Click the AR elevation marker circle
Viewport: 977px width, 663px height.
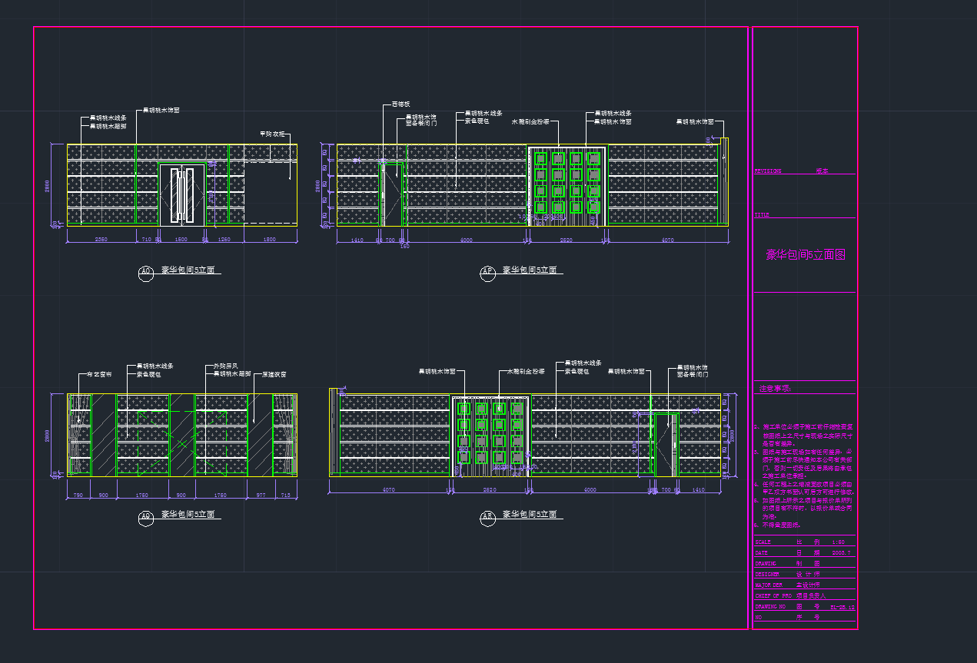(x=487, y=519)
